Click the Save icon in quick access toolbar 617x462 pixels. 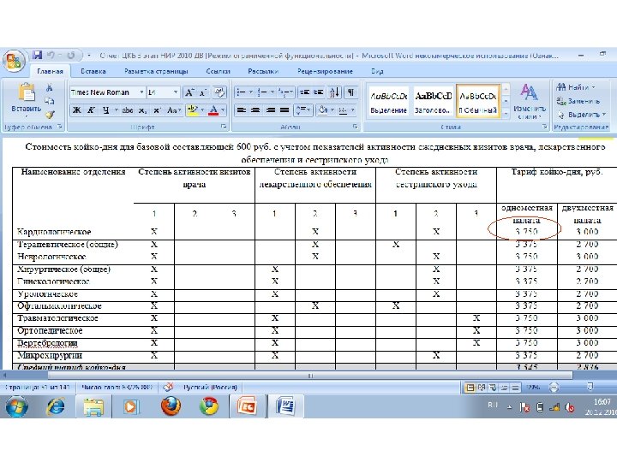click(38, 55)
